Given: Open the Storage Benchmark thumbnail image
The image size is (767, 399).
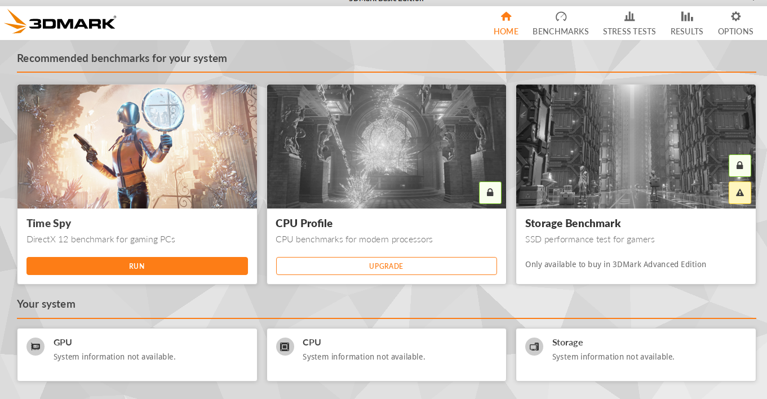Looking at the screenshot, I should tap(636, 147).
